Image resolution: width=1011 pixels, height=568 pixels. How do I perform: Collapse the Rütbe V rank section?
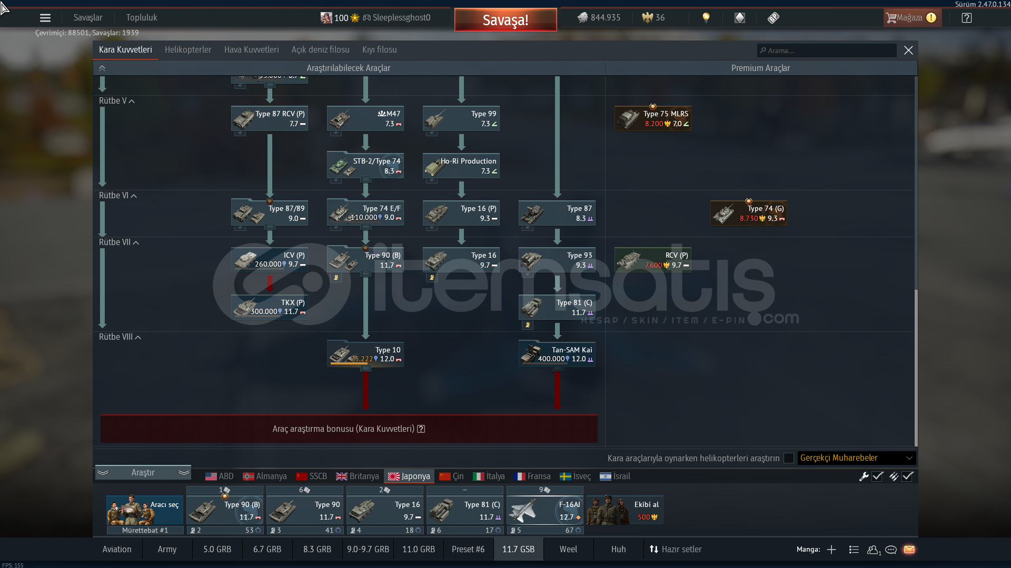pyautogui.click(x=132, y=101)
